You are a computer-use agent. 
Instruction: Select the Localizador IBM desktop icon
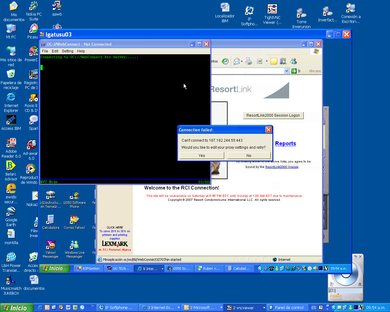click(225, 13)
